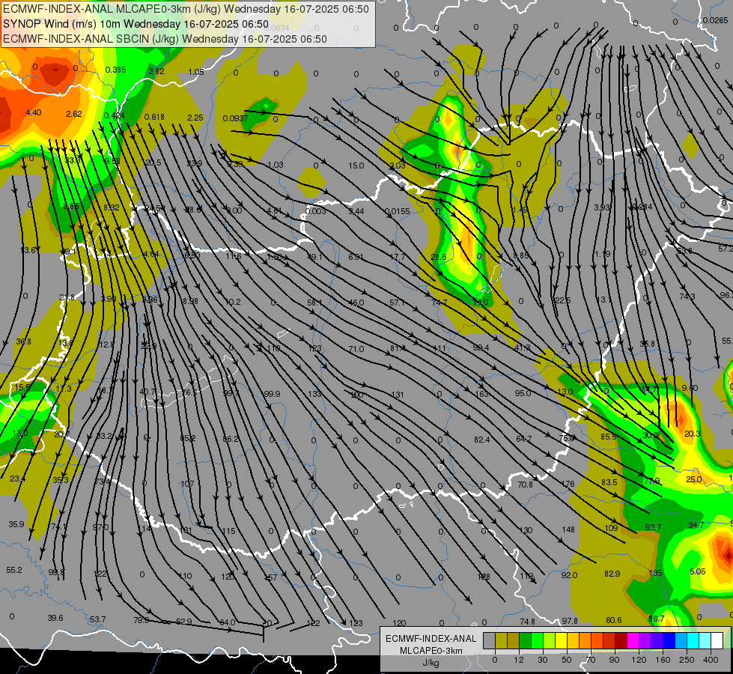Click the MLCAPE0-3km title line in header
This screenshot has width=733, height=674.
pos(186,9)
